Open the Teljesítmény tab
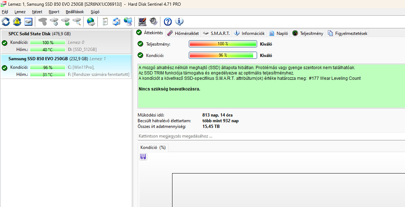This screenshot has width=405, height=207. 308,33
